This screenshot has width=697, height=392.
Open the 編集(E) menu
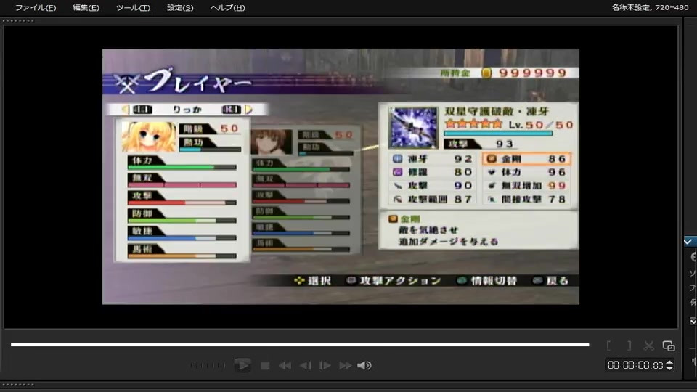point(86,7)
